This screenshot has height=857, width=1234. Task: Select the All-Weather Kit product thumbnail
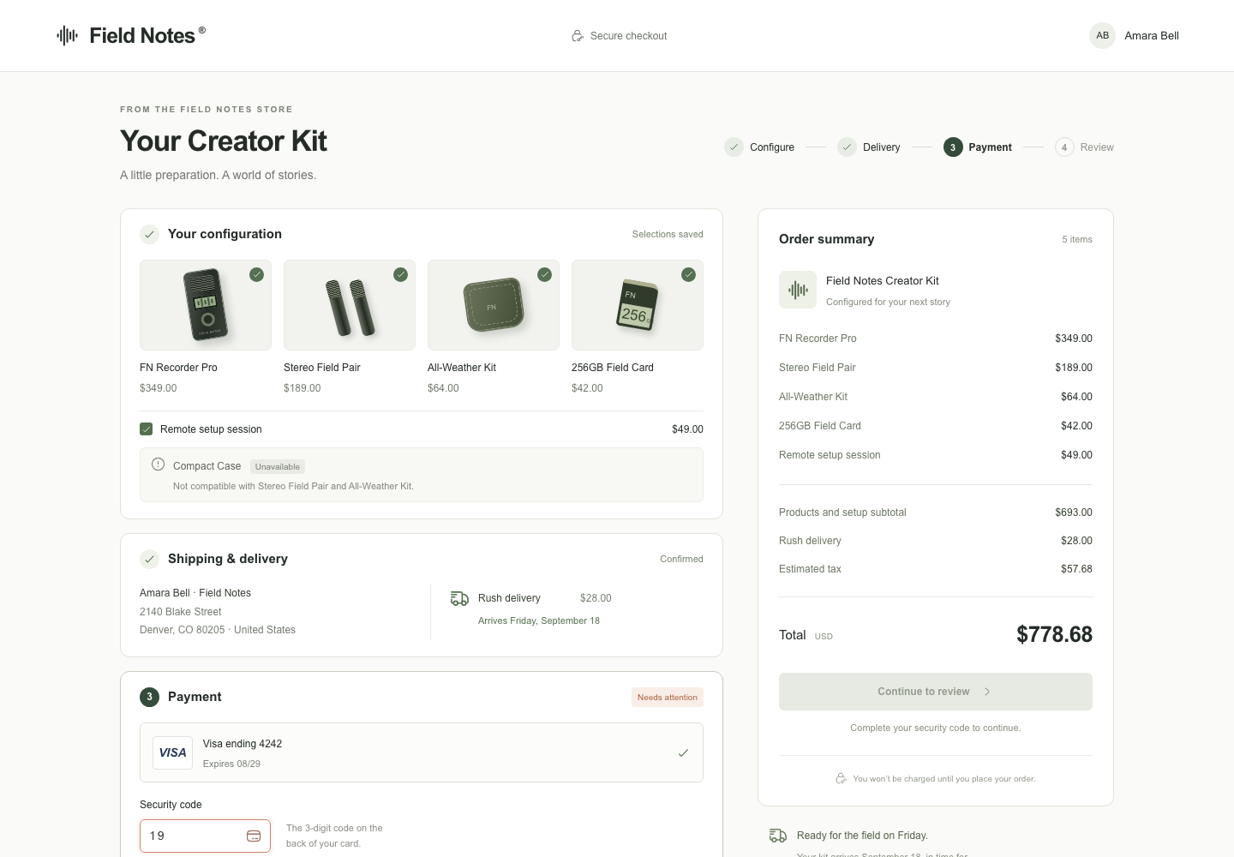pos(494,305)
